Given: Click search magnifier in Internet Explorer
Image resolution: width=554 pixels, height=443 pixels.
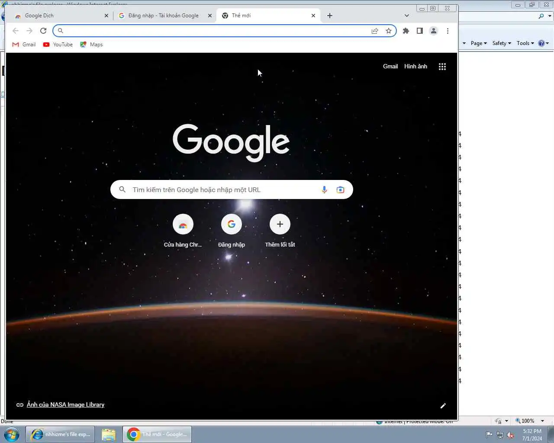Looking at the screenshot, I should point(541,16).
